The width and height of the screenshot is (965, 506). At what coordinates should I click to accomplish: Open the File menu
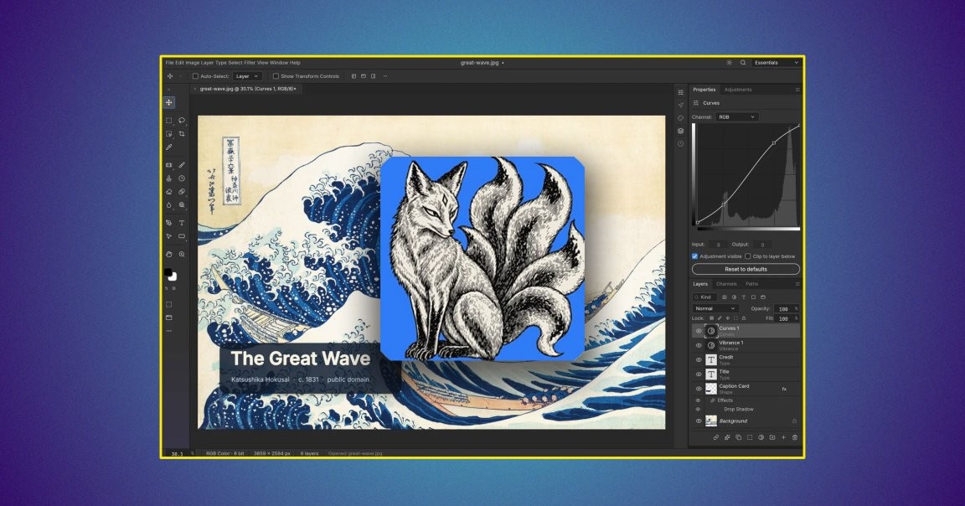pyautogui.click(x=169, y=63)
